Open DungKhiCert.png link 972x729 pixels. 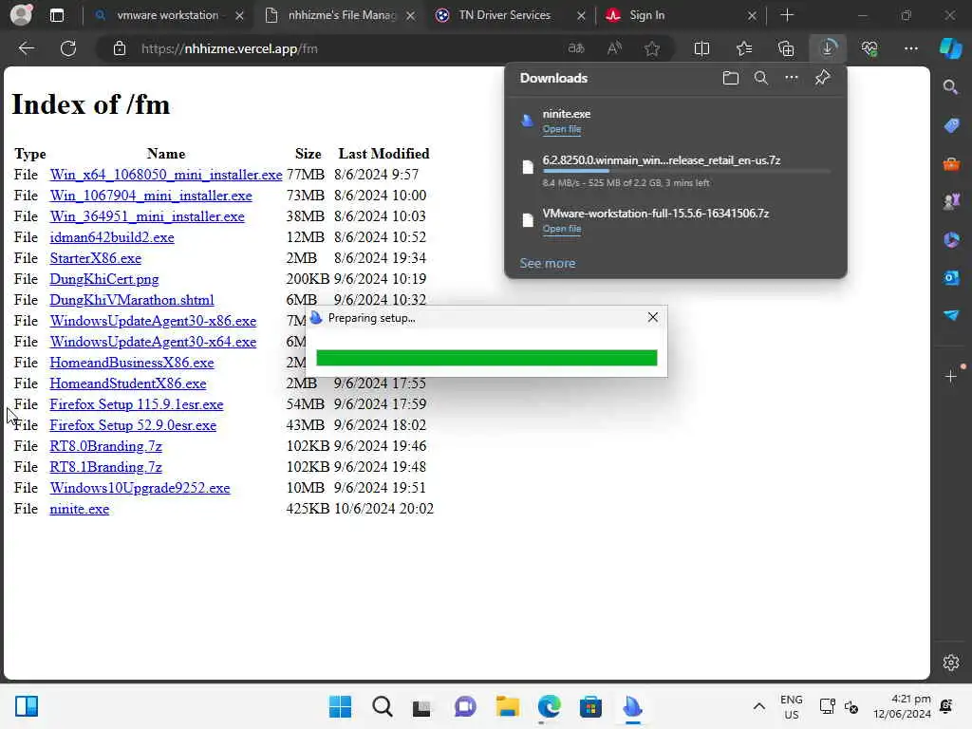(104, 279)
